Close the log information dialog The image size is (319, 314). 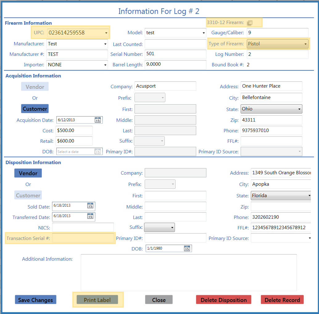point(159,300)
